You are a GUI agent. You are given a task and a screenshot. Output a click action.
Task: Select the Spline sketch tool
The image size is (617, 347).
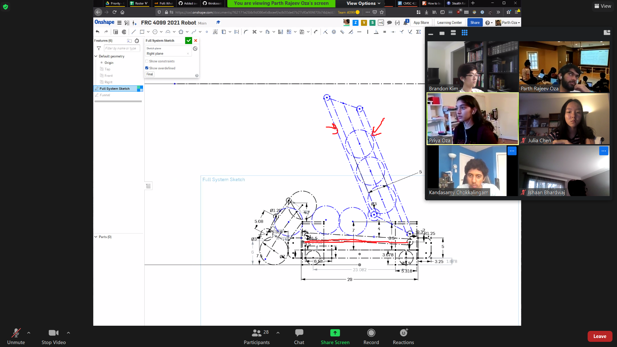click(x=194, y=32)
